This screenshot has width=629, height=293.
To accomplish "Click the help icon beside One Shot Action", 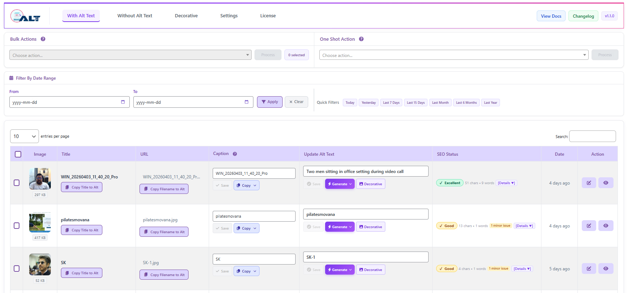I will (361, 39).
